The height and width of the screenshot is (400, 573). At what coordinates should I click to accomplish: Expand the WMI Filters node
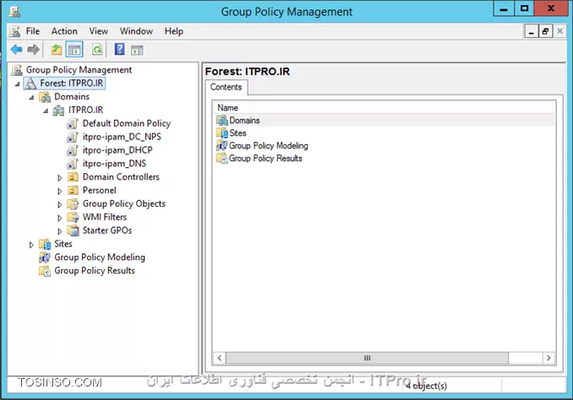pyautogui.click(x=60, y=218)
